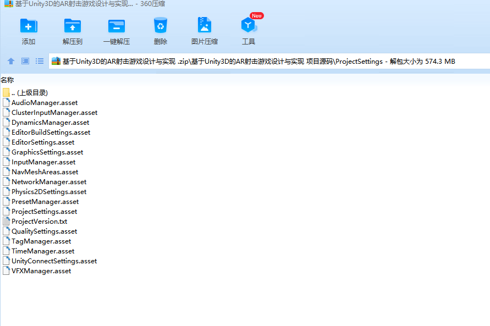Image resolution: width=490 pixels, height=326 pixels.
Task: Click the path address bar field
Action: (x=269, y=61)
